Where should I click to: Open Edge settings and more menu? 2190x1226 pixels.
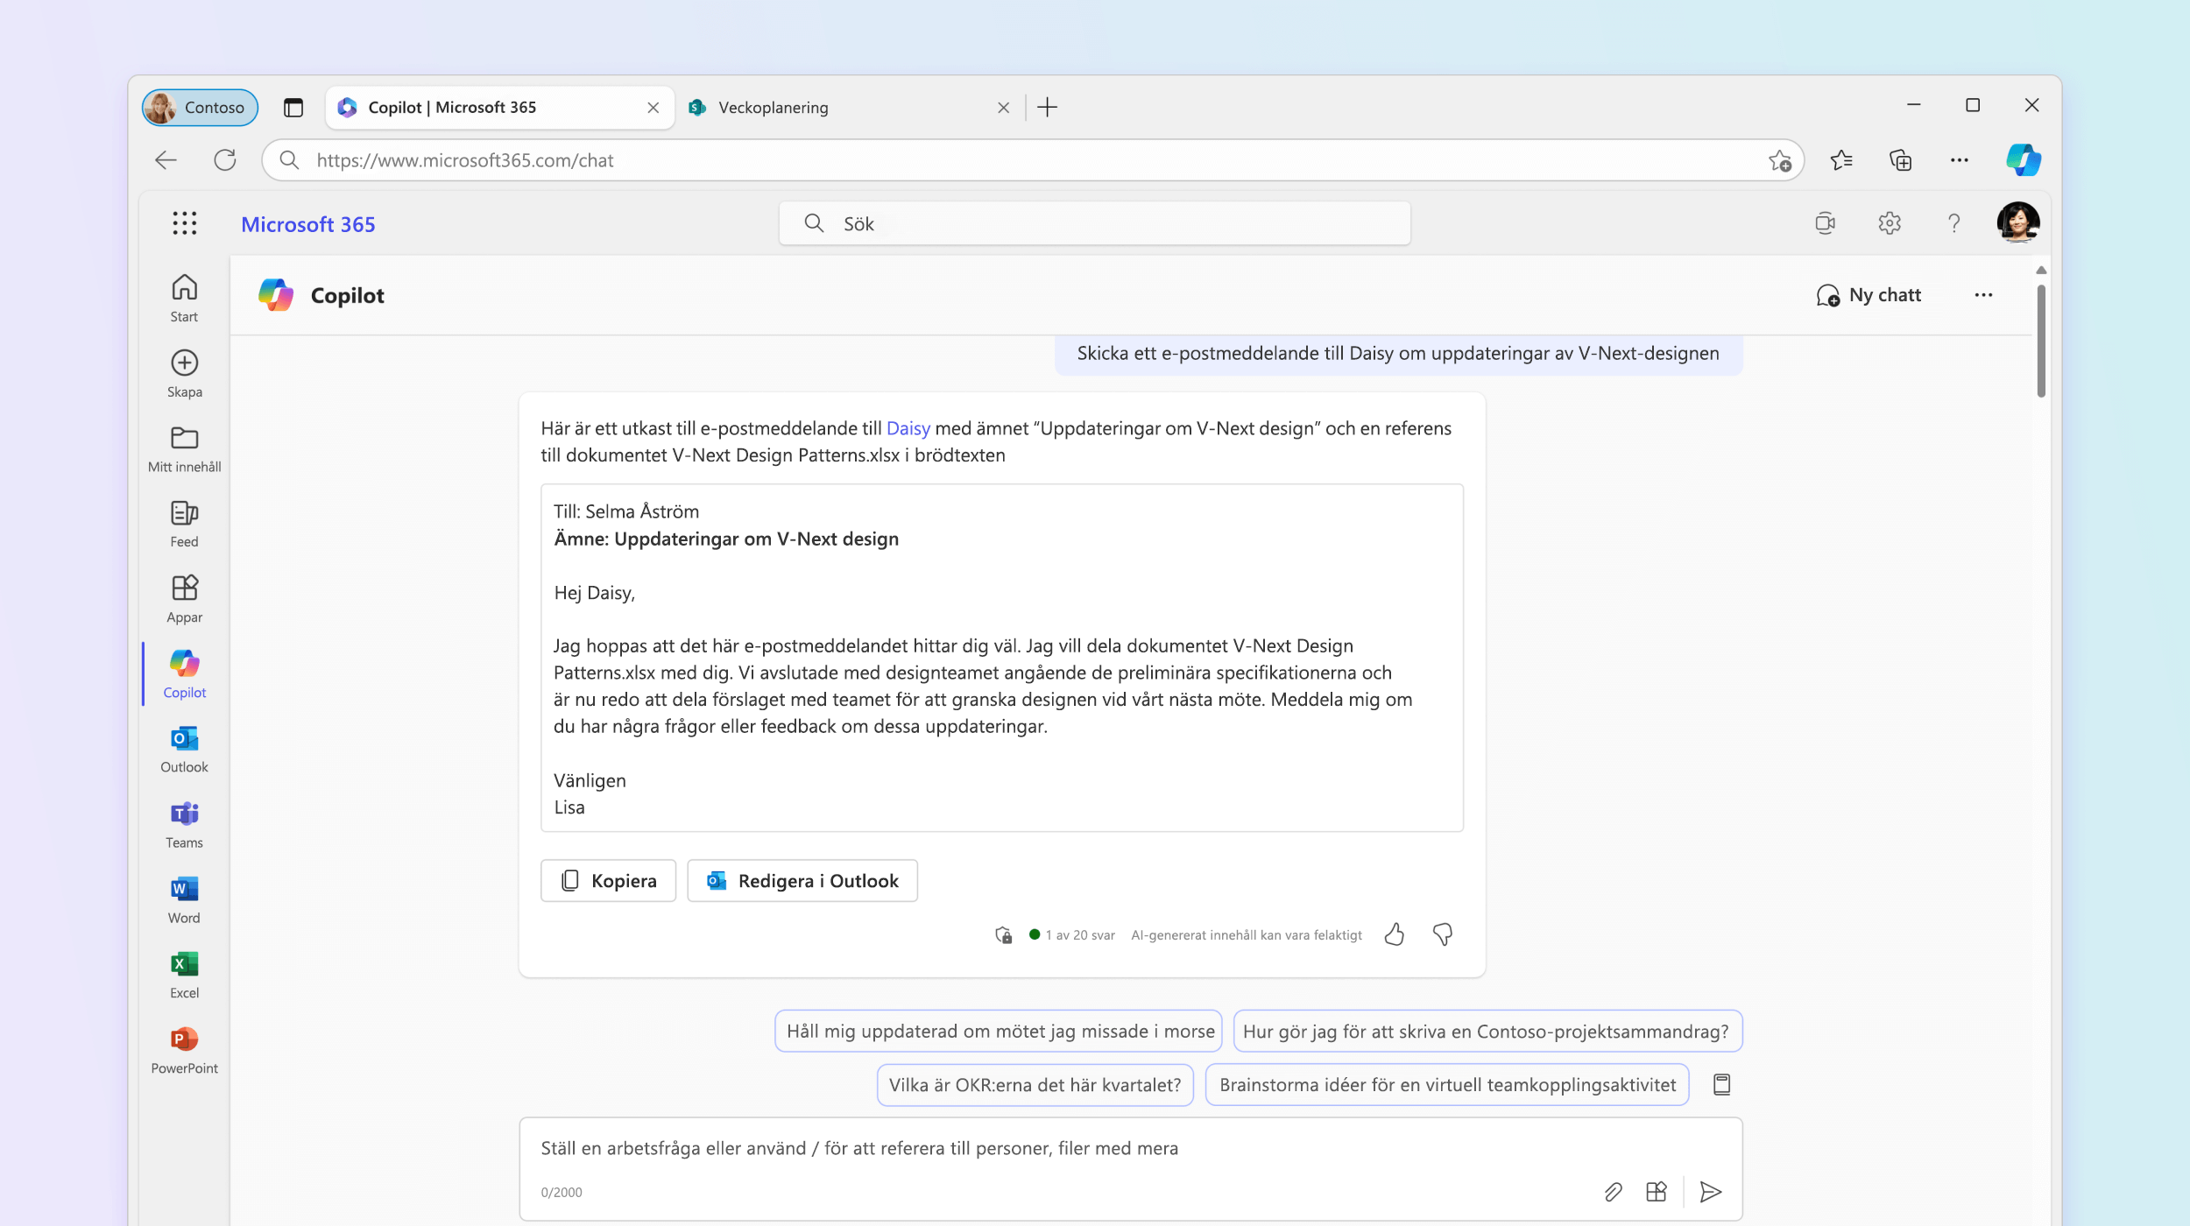click(1960, 160)
